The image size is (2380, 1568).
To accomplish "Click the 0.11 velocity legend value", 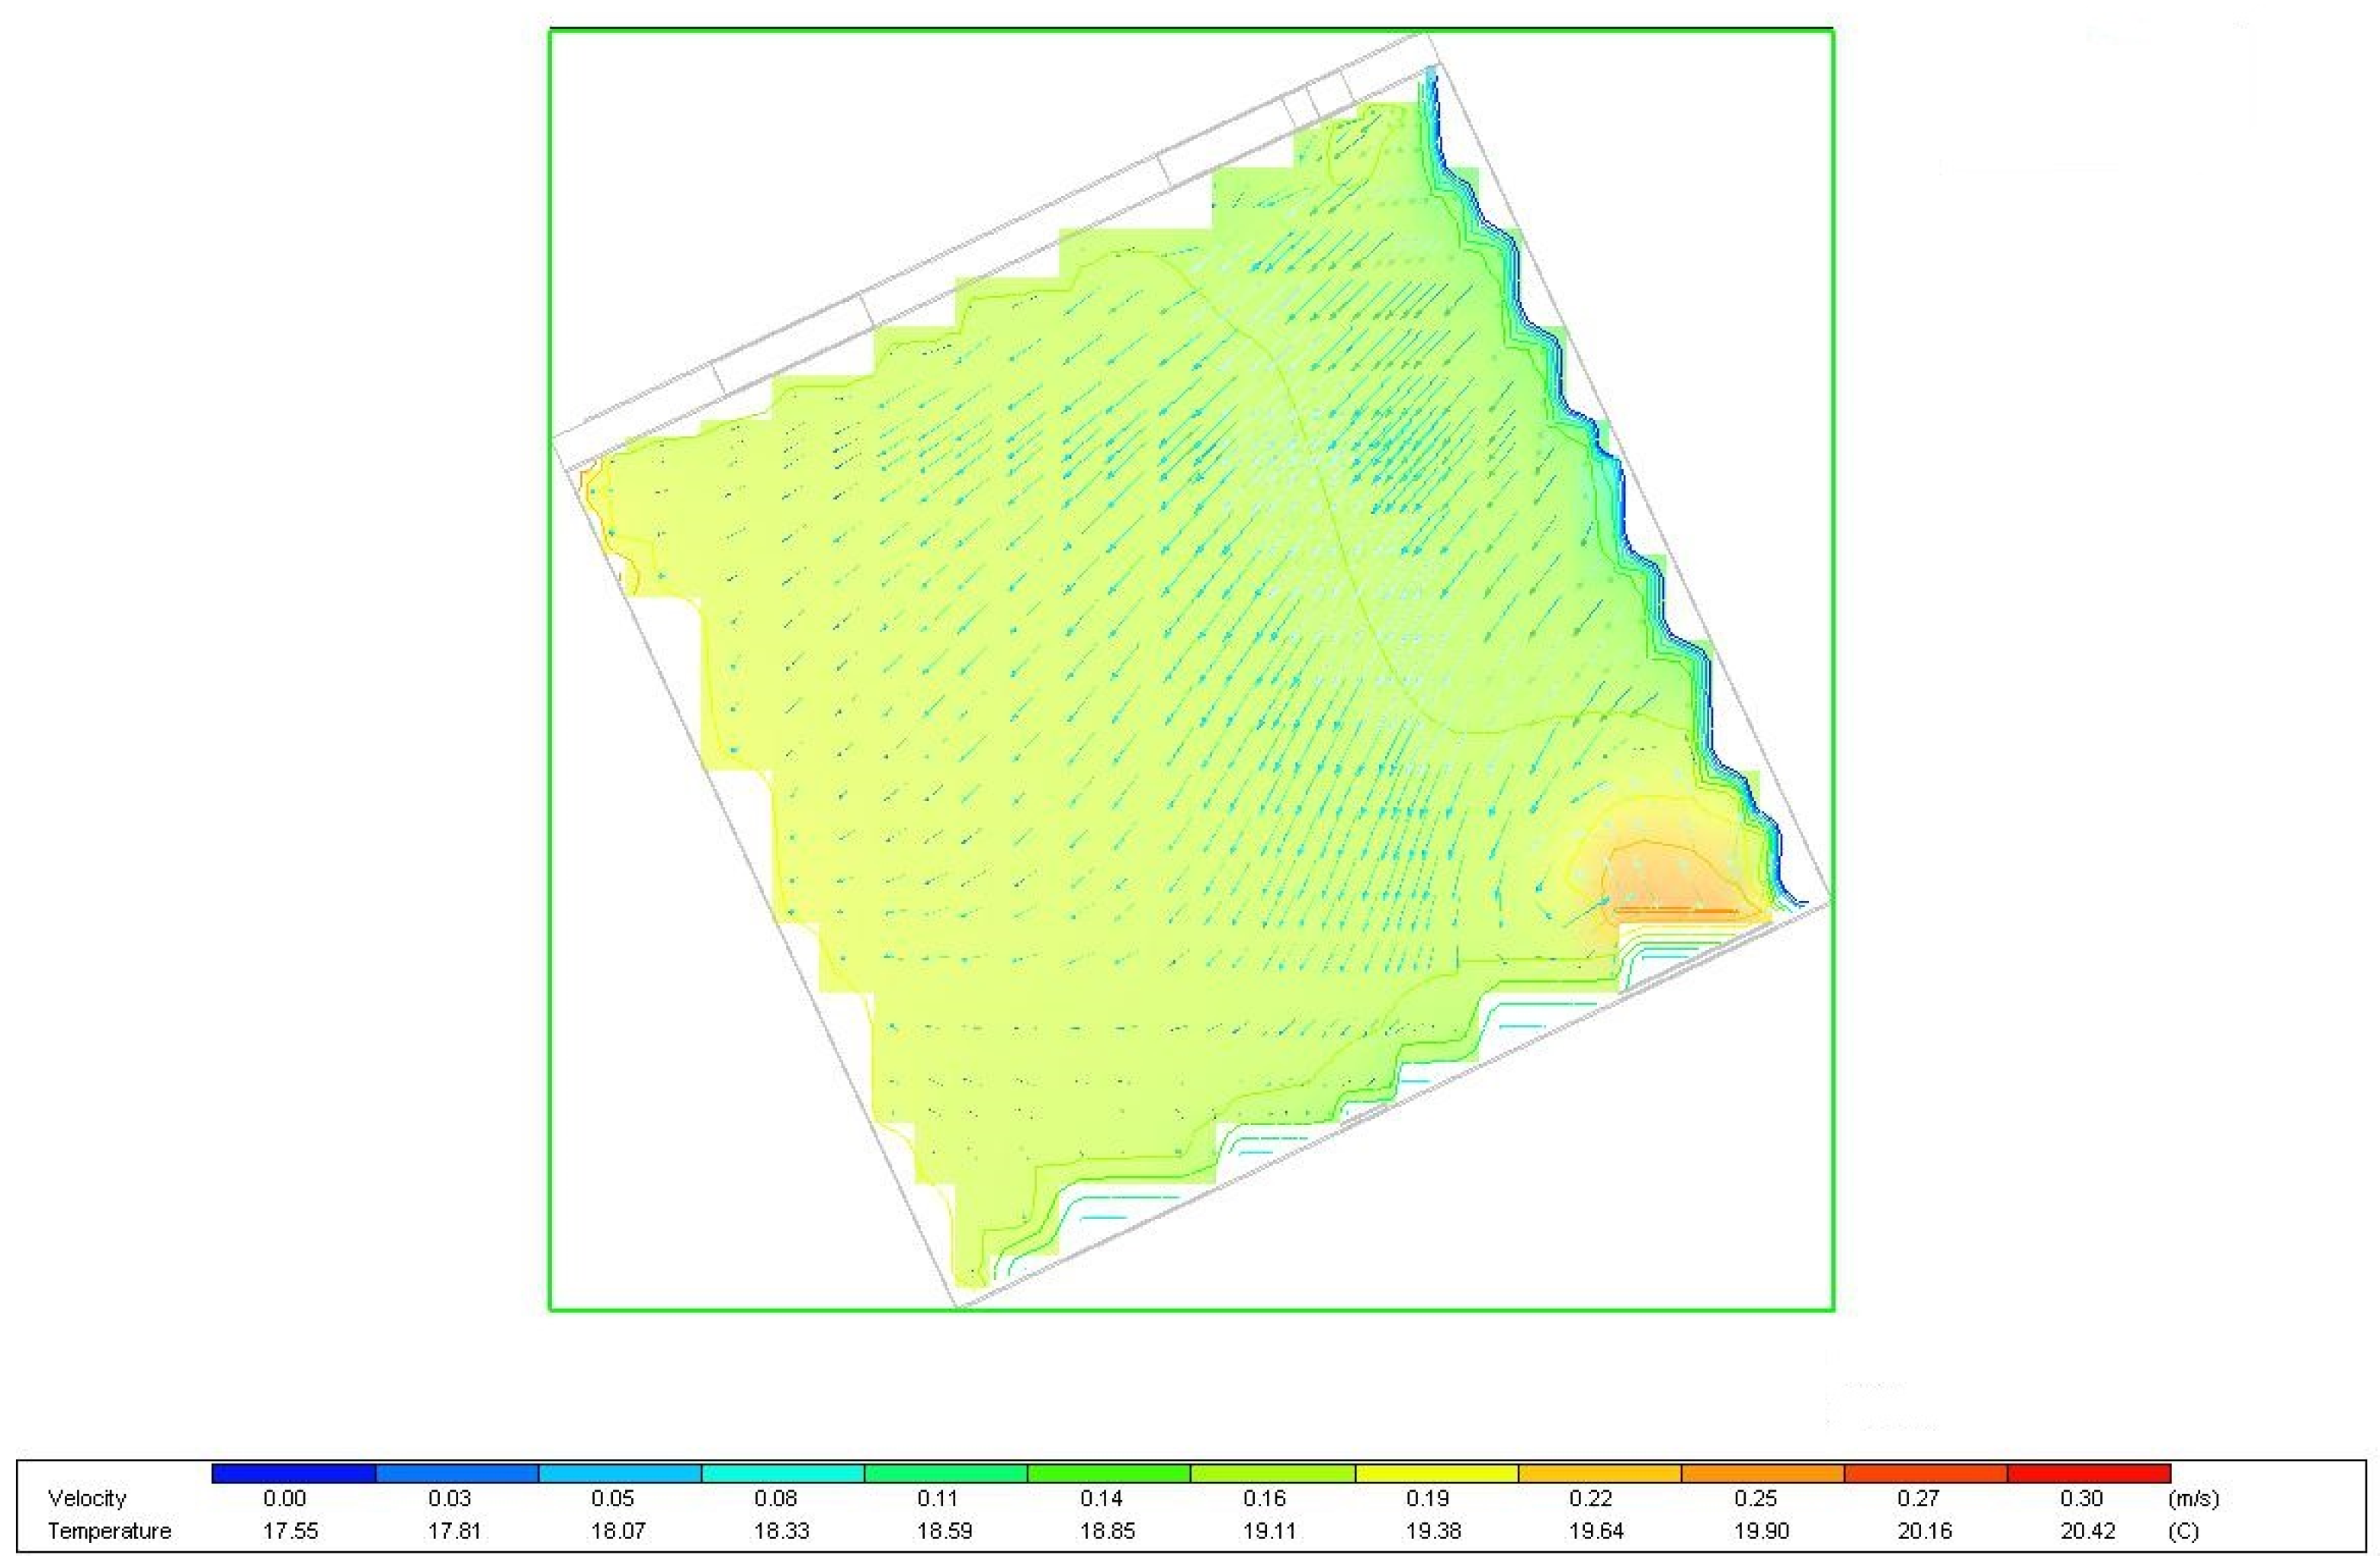I will coord(937,1499).
